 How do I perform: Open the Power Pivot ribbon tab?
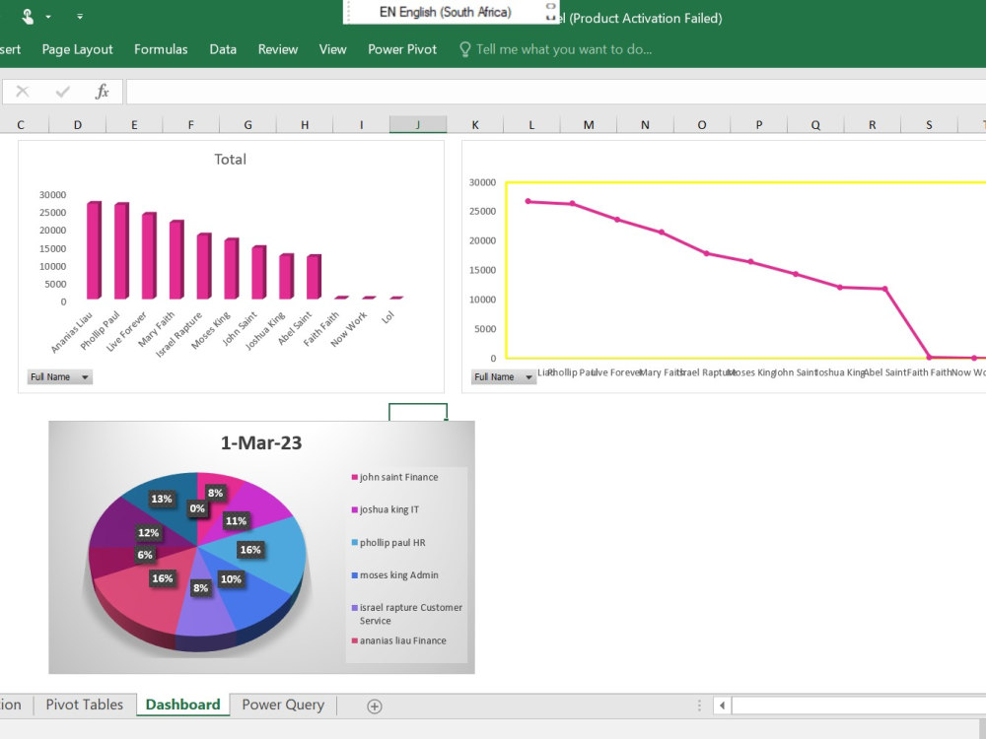401,49
